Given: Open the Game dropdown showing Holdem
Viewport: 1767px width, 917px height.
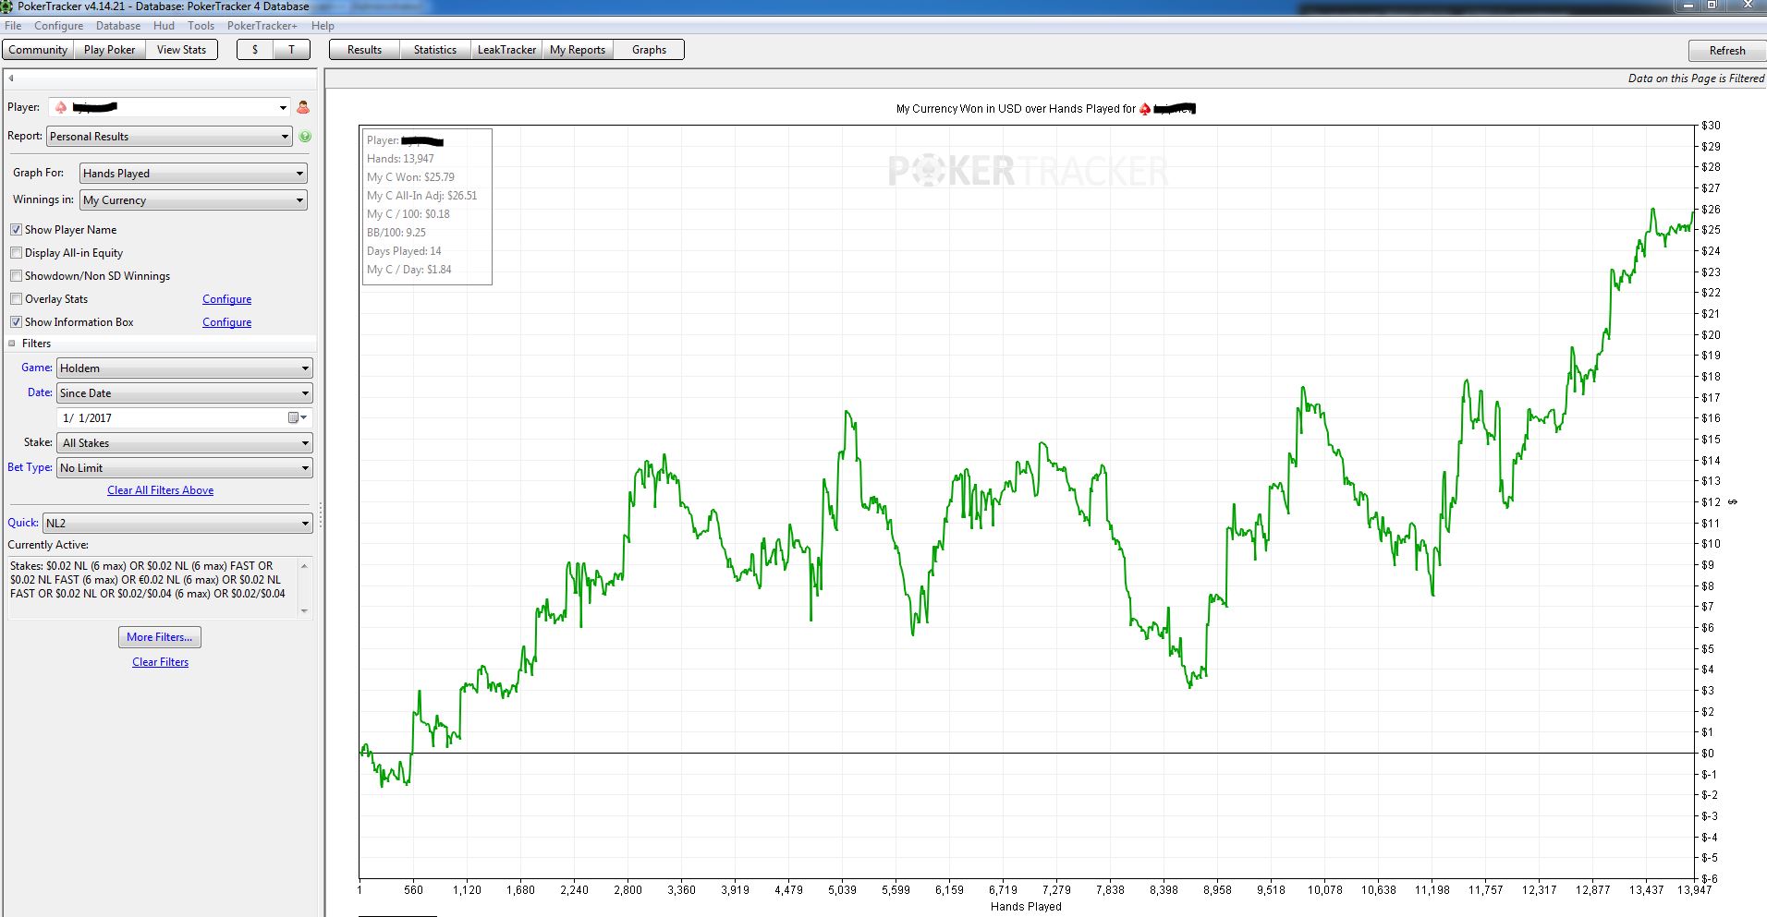Looking at the screenshot, I should [x=185, y=368].
